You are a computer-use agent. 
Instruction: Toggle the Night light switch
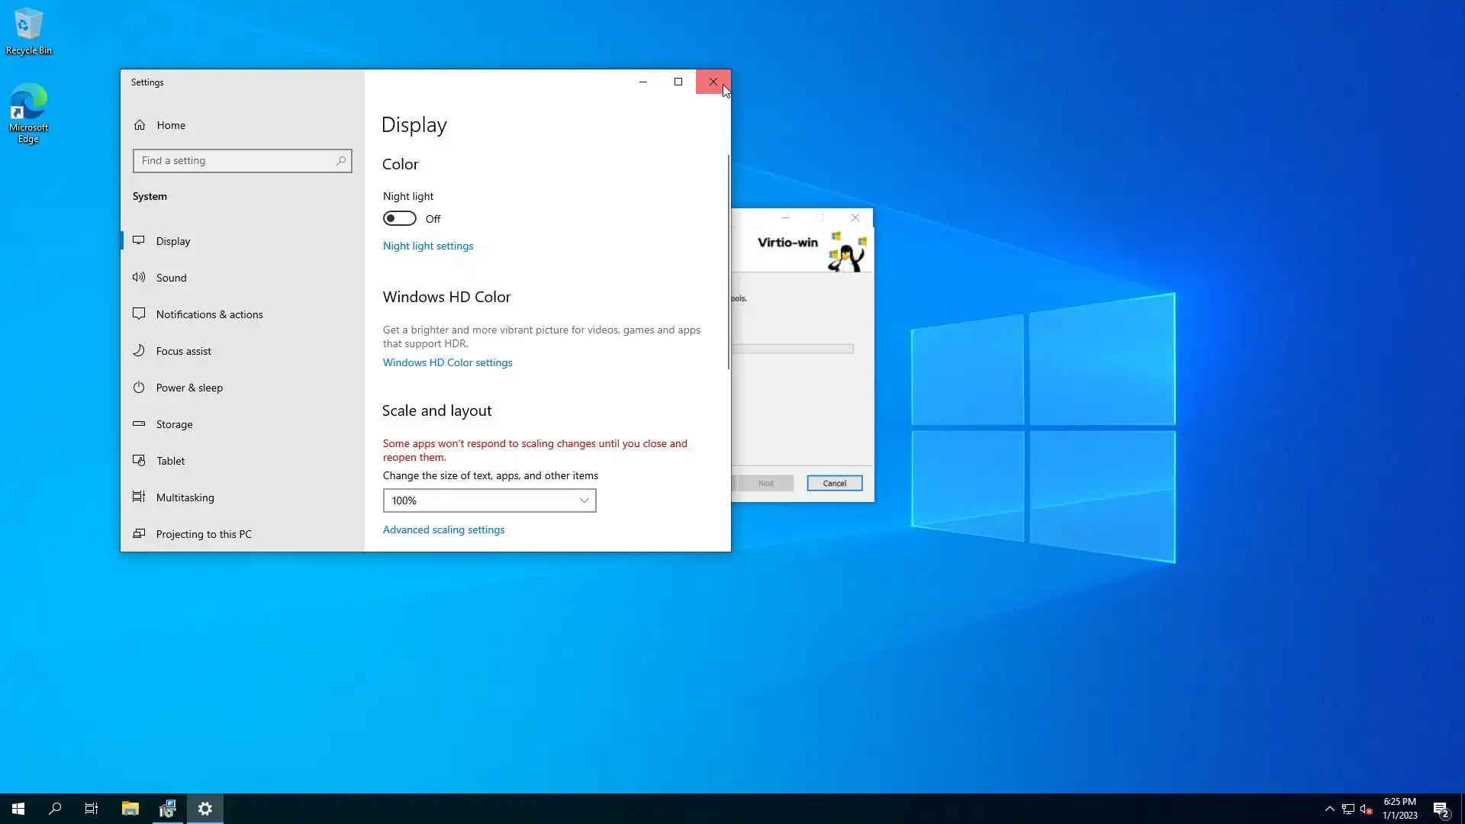point(400,219)
